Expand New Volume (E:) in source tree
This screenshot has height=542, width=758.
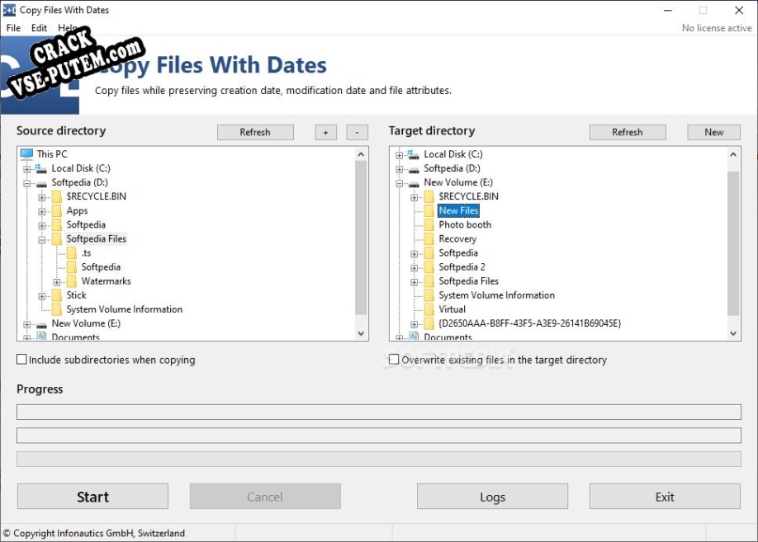pos(27,324)
